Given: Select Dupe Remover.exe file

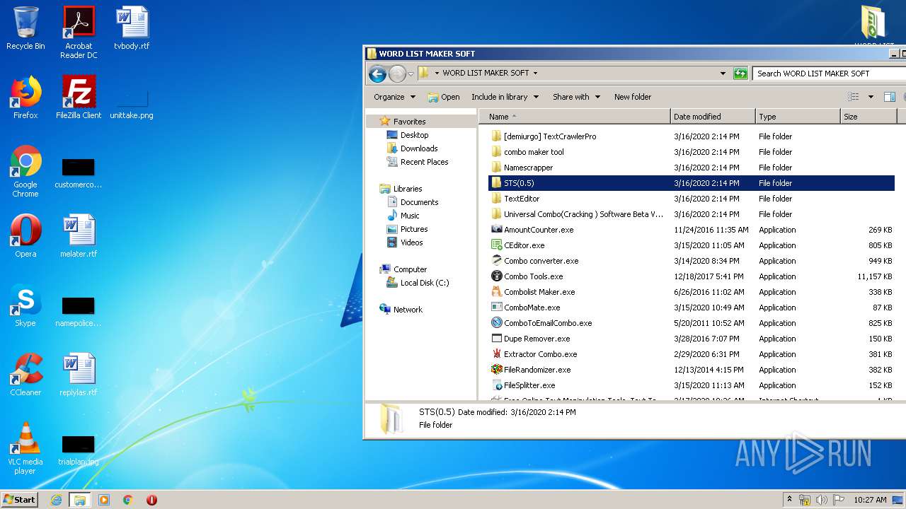Looking at the screenshot, I should 531,339.
